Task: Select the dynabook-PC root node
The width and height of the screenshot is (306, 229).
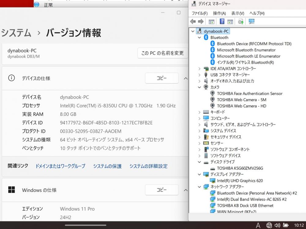Action: click(216, 31)
